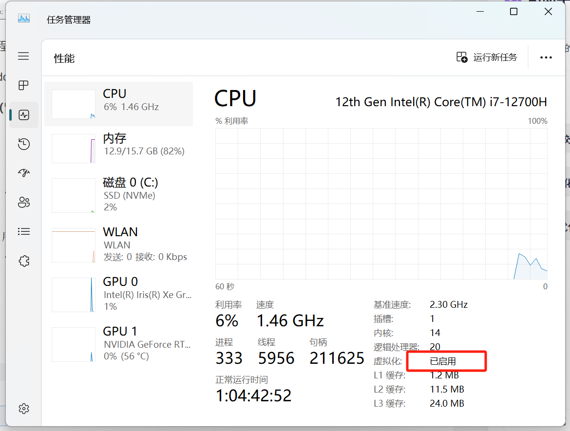Open the App history page

click(23, 144)
